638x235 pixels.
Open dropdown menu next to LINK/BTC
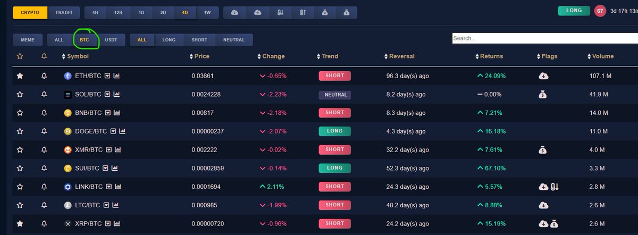(x=108, y=187)
